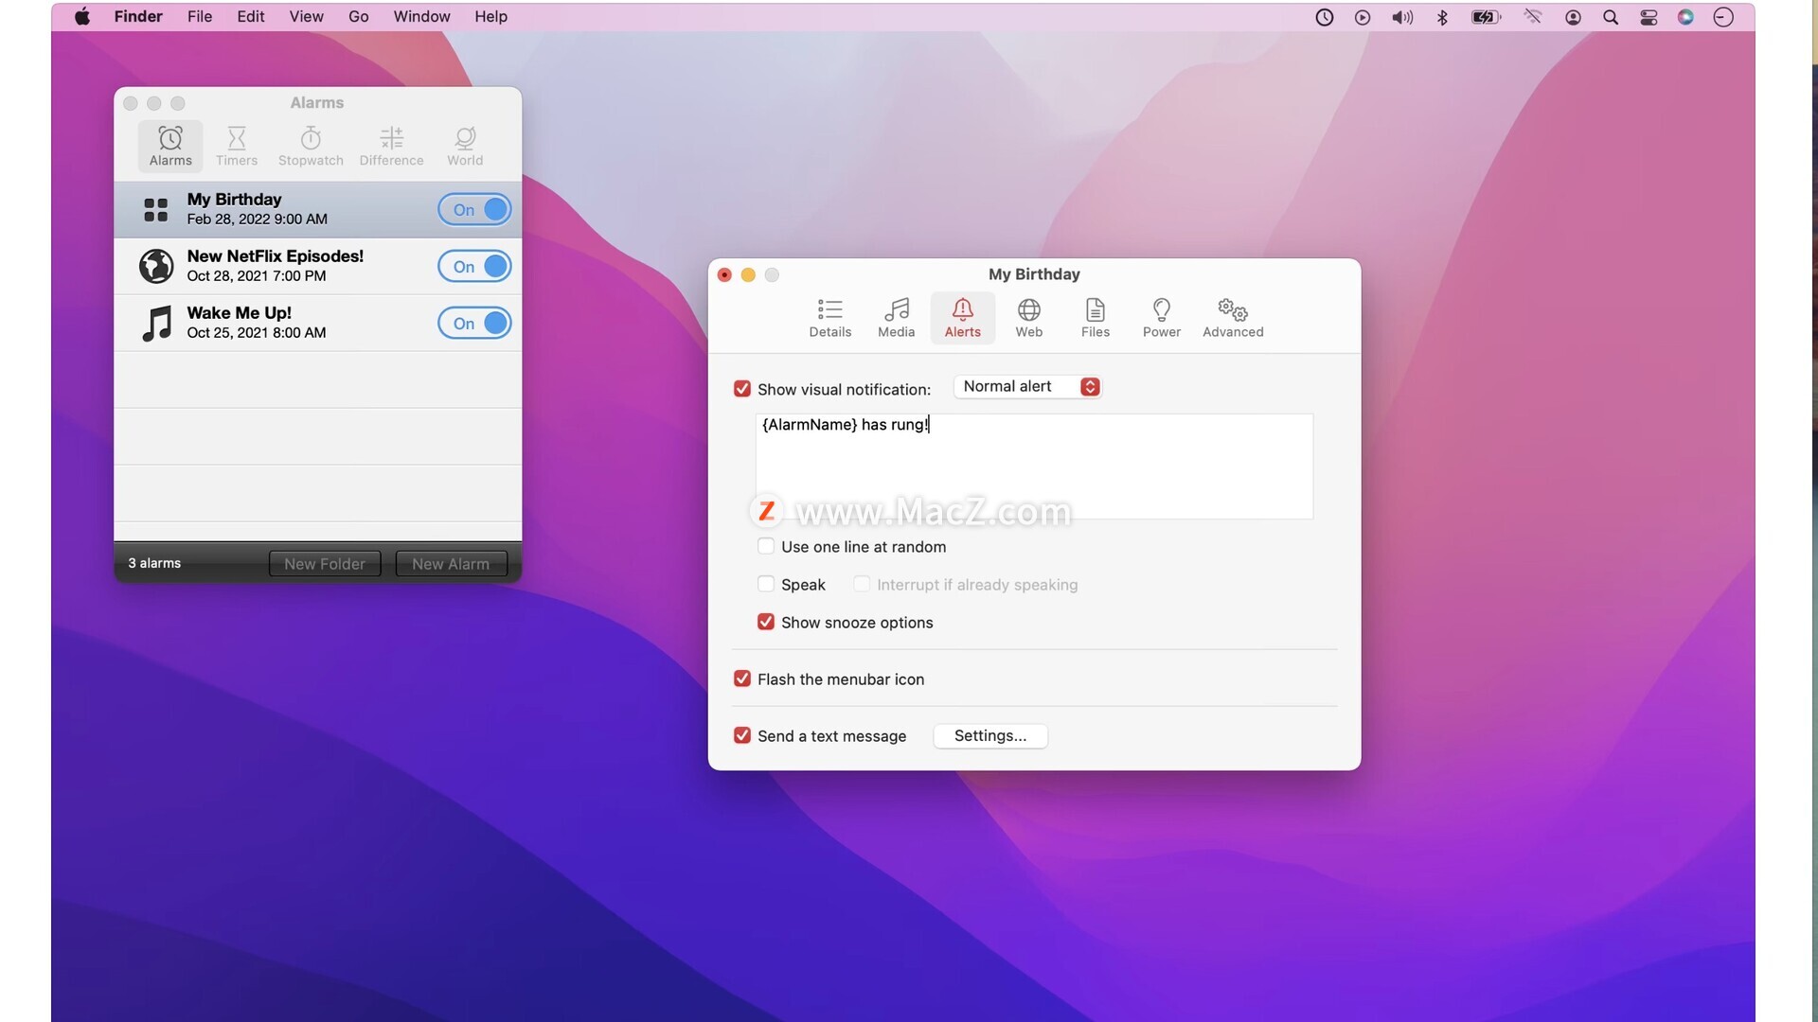Select the My Birthday alarm row
The height and width of the screenshot is (1022, 1818).
(x=317, y=209)
